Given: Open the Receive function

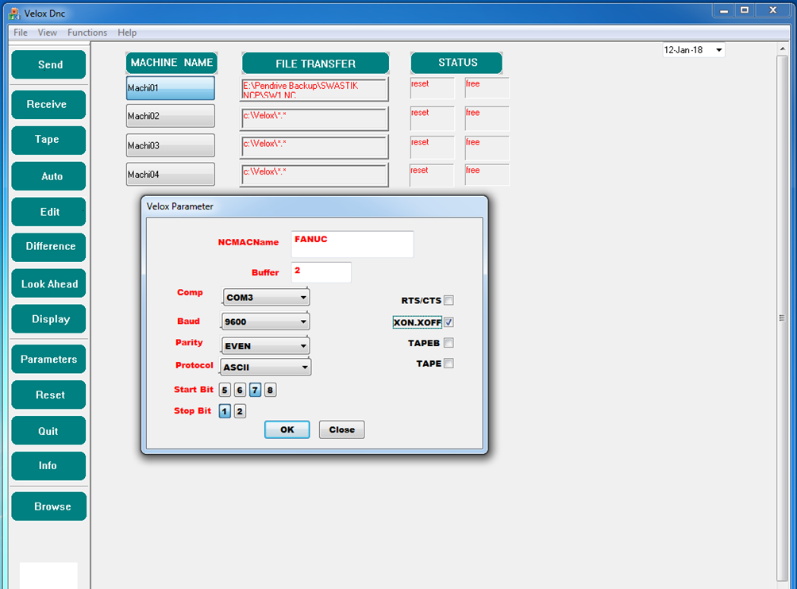Looking at the screenshot, I should 48,105.
